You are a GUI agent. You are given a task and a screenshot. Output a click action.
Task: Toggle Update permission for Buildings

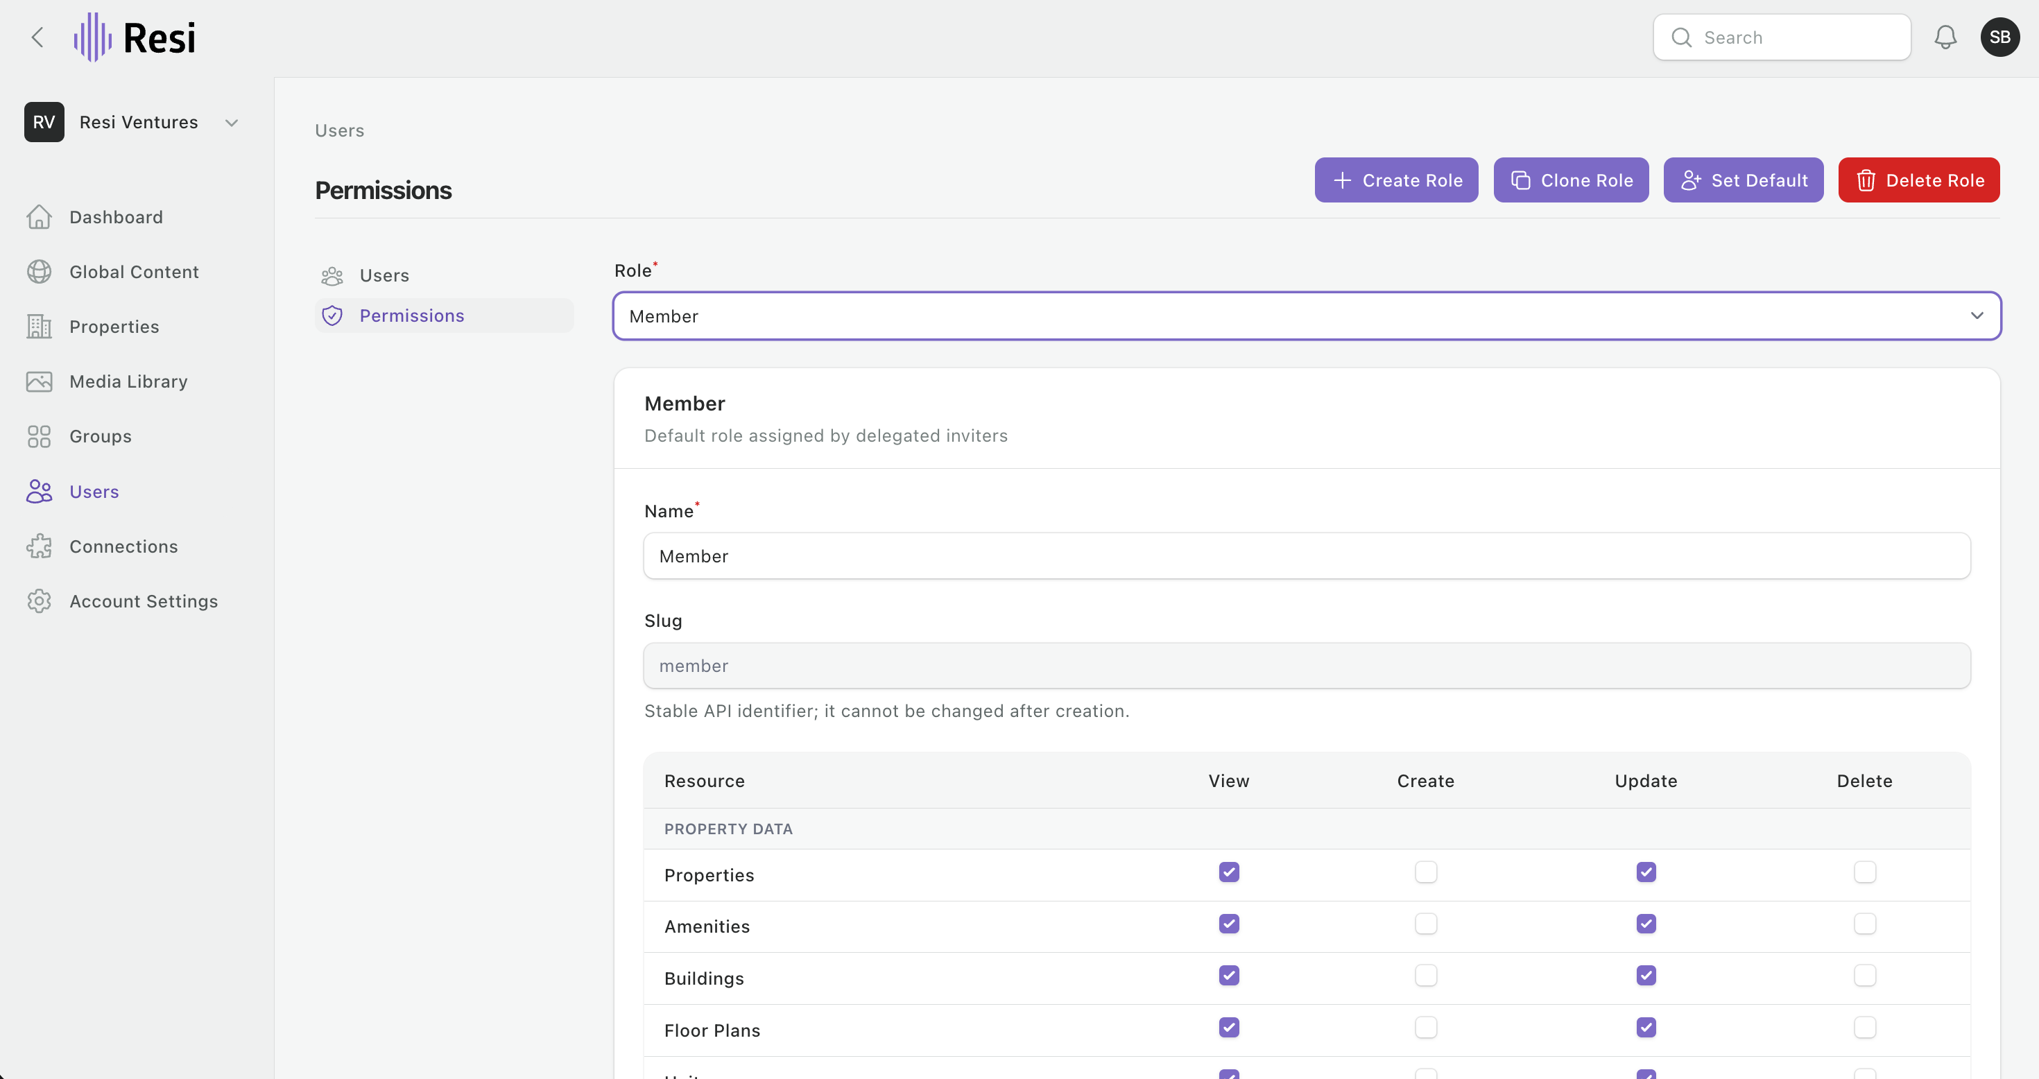[1646, 975]
